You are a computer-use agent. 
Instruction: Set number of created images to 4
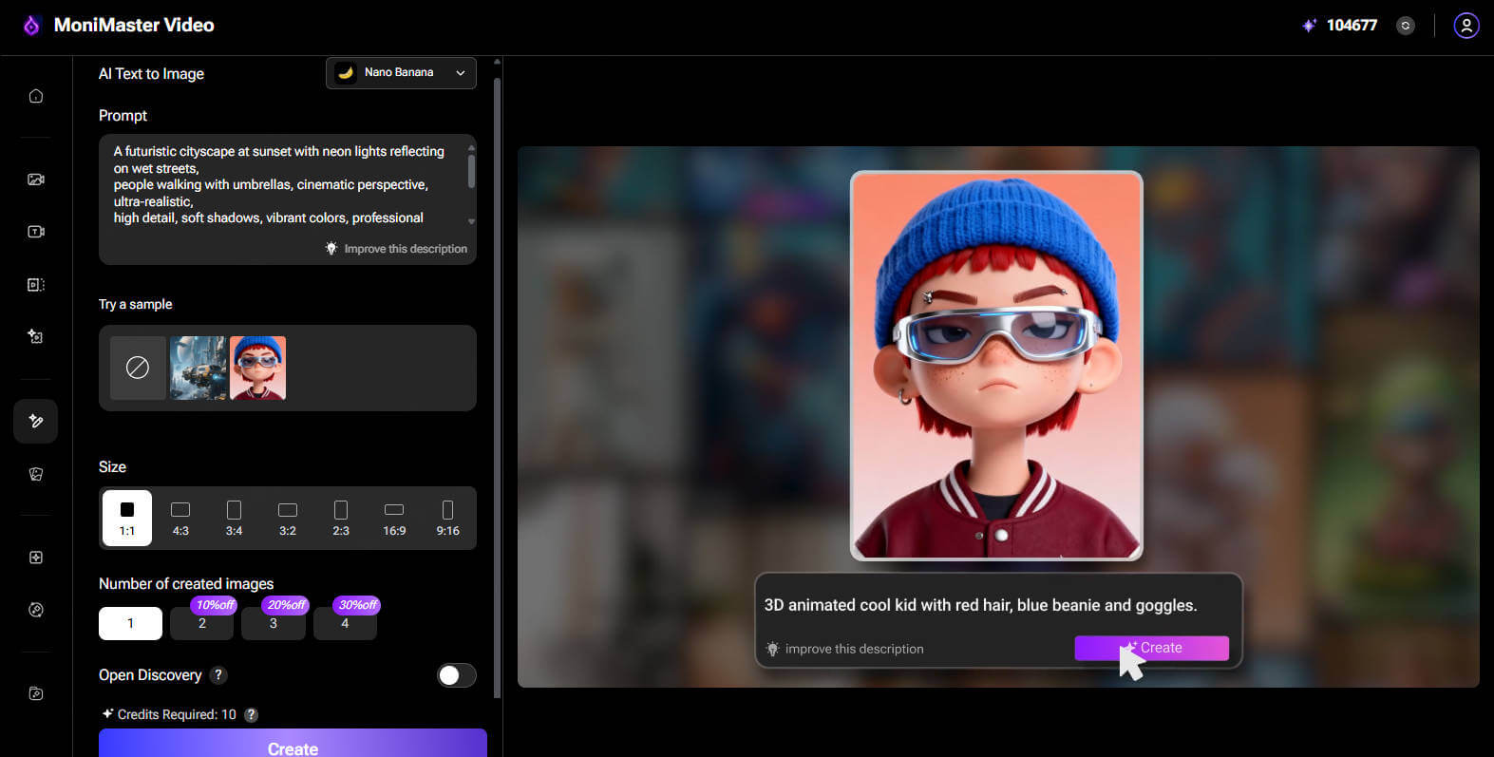(x=345, y=623)
